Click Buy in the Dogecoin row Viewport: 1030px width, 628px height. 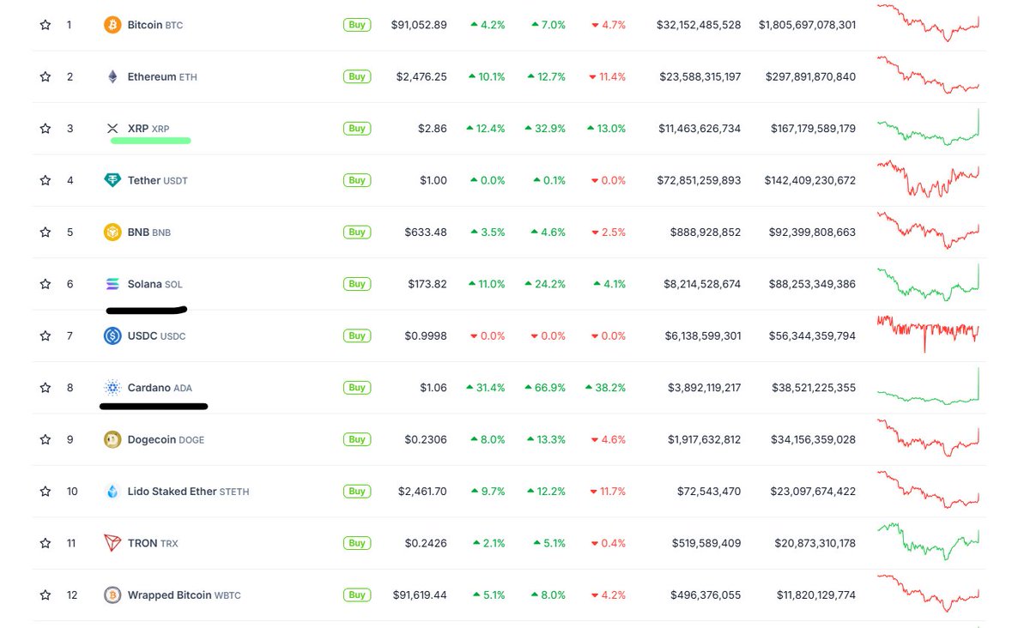pyautogui.click(x=357, y=439)
